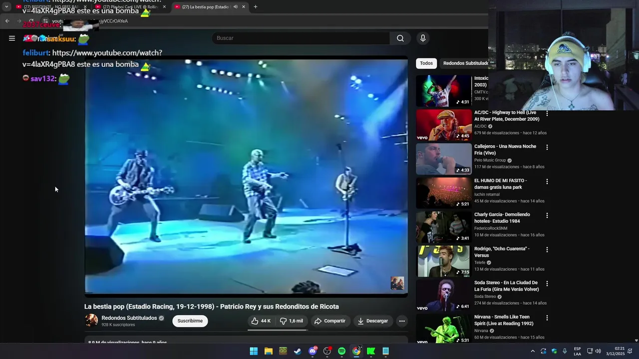
Task: Click the search magnifier button
Action: 400,38
